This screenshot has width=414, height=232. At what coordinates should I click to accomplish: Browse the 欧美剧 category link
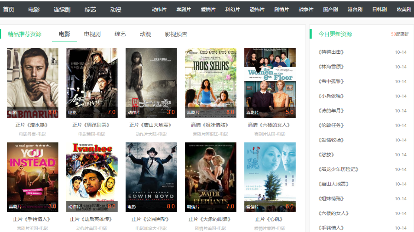pyautogui.click(x=404, y=10)
